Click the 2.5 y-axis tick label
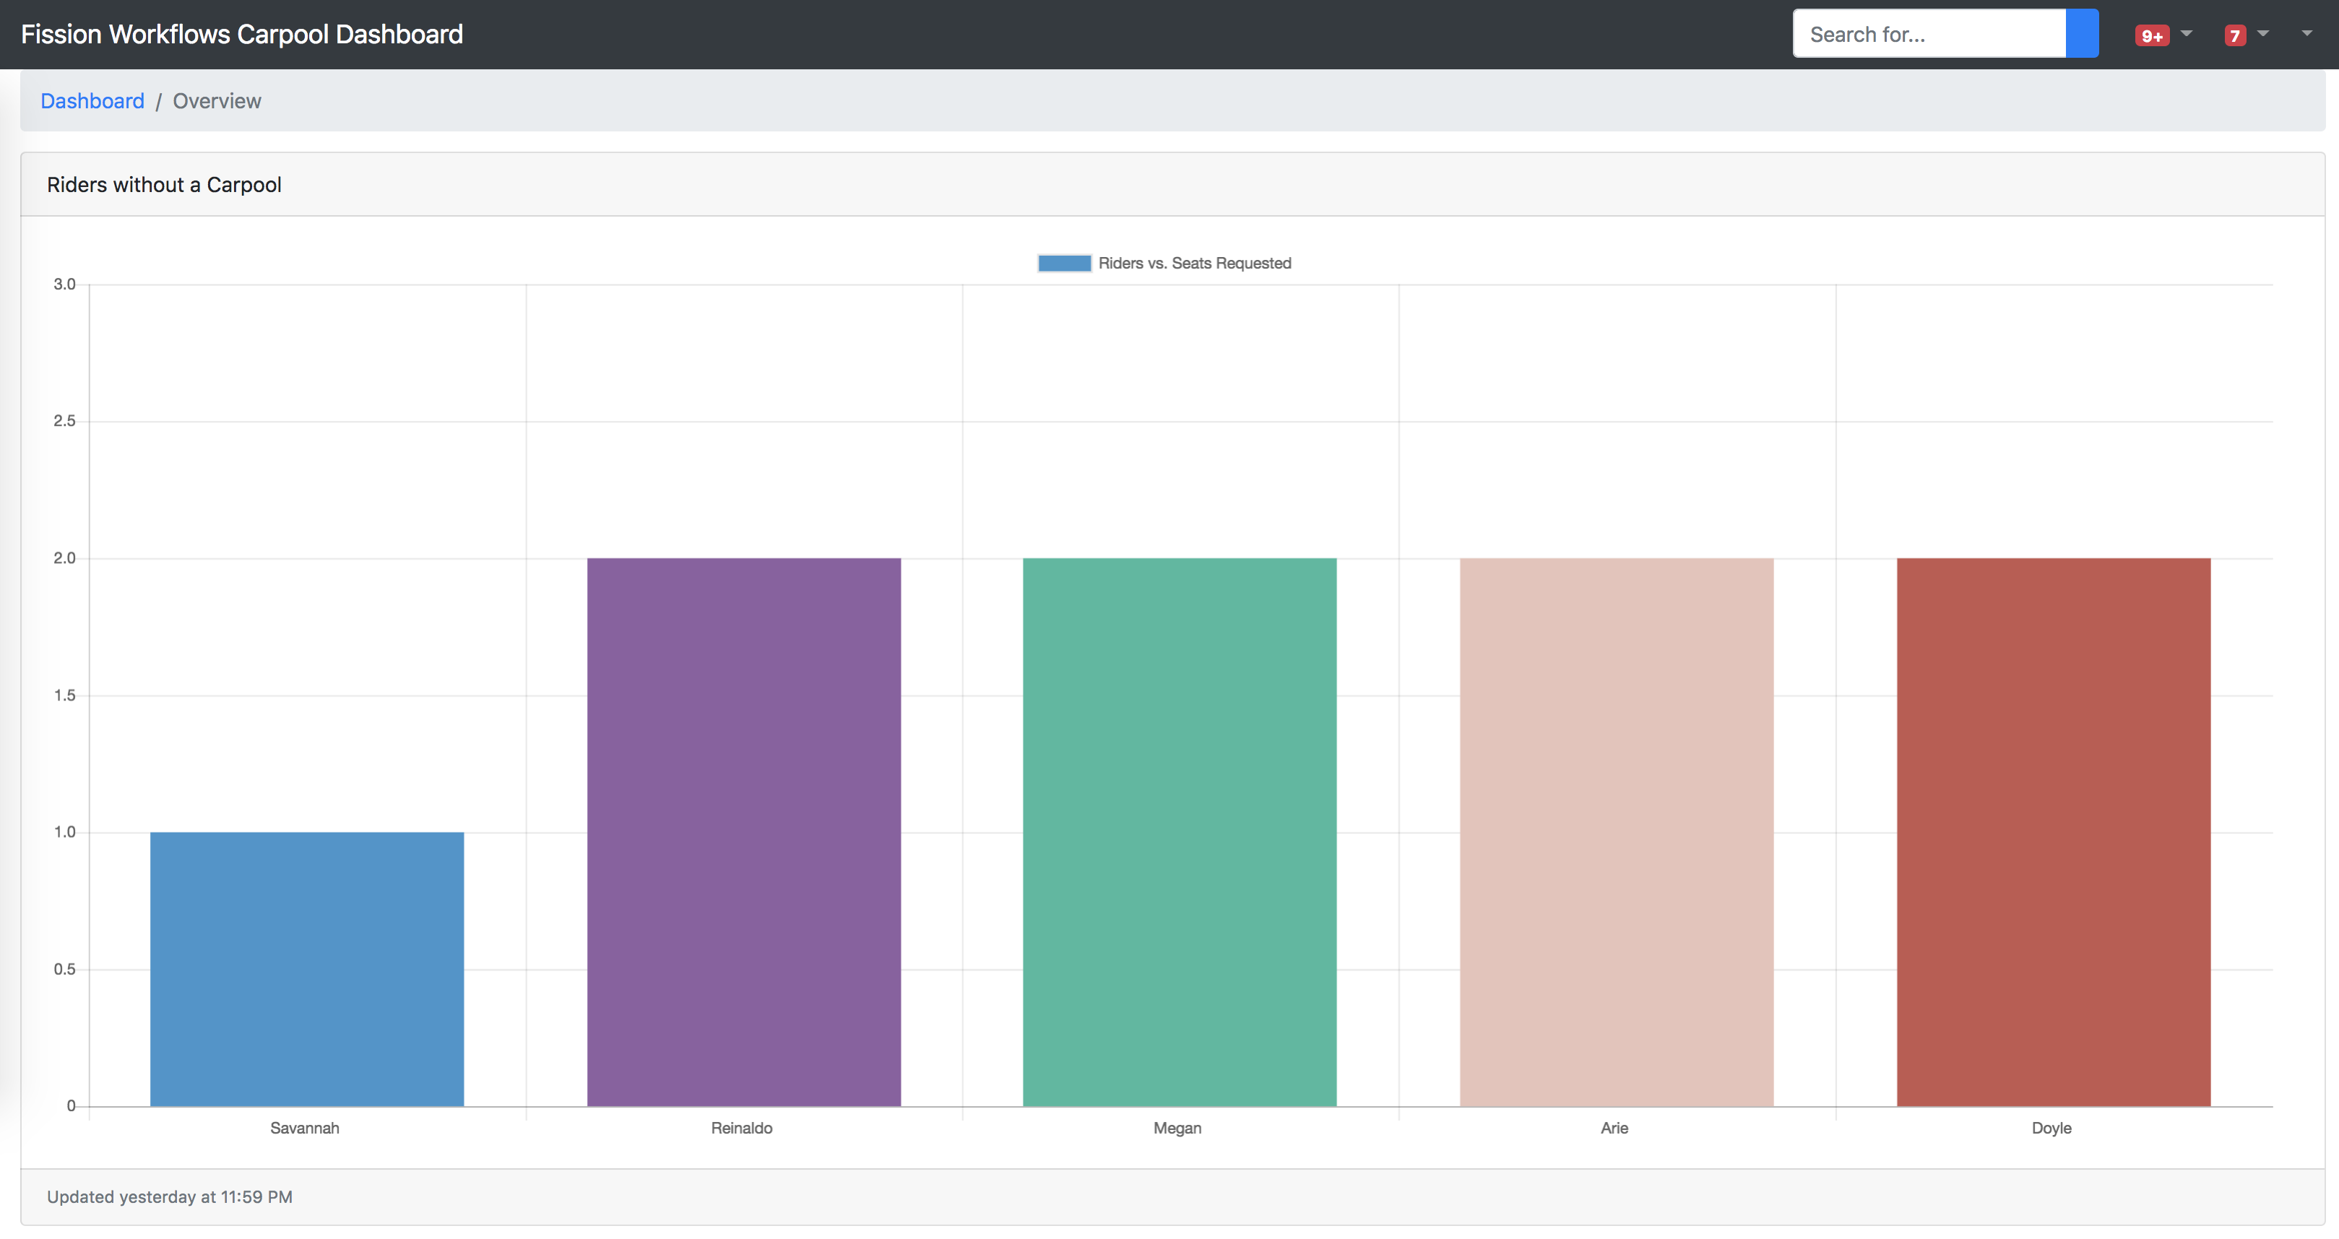The height and width of the screenshot is (1239, 2339). [x=64, y=421]
